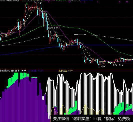Click the 底部资金 0.00 indicator readout
This screenshot has width=133, height=122.
(x=66, y=71)
